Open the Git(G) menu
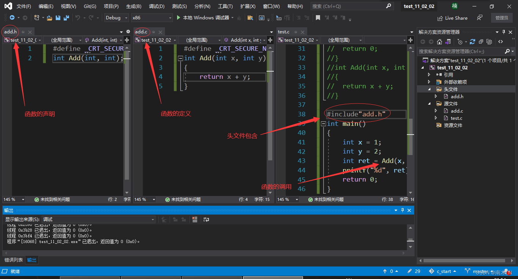The width and height of the screenshot is (518, 279). (x=90, y=6)
